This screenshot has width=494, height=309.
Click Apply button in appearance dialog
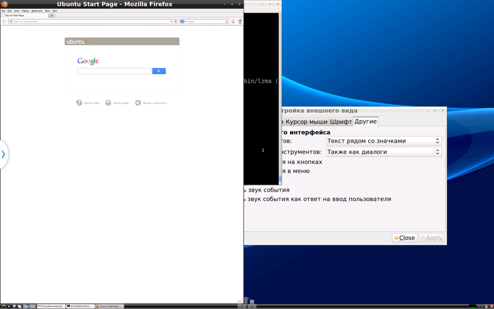[431, 238]
